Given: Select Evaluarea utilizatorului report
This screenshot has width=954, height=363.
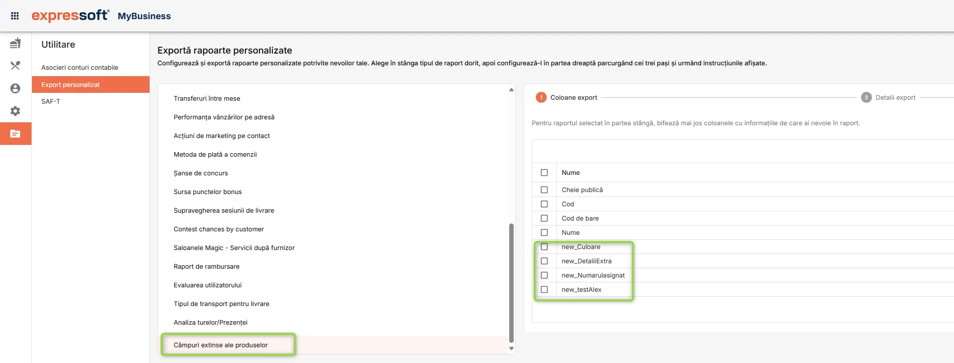Looking at the screenshot, I should pos(208,285).
